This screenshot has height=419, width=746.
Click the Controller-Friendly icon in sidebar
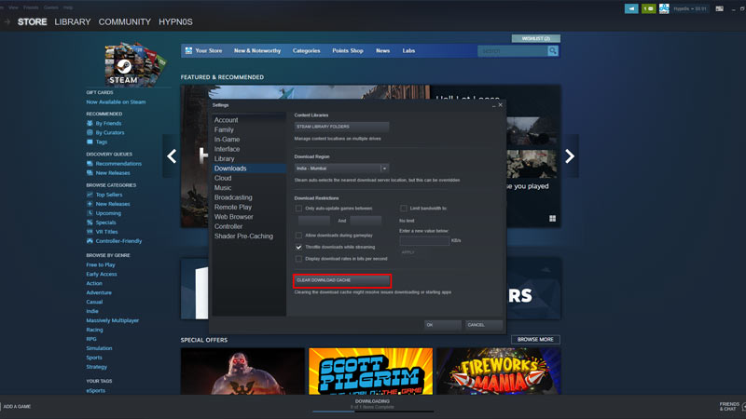click(x=90, y=241)
